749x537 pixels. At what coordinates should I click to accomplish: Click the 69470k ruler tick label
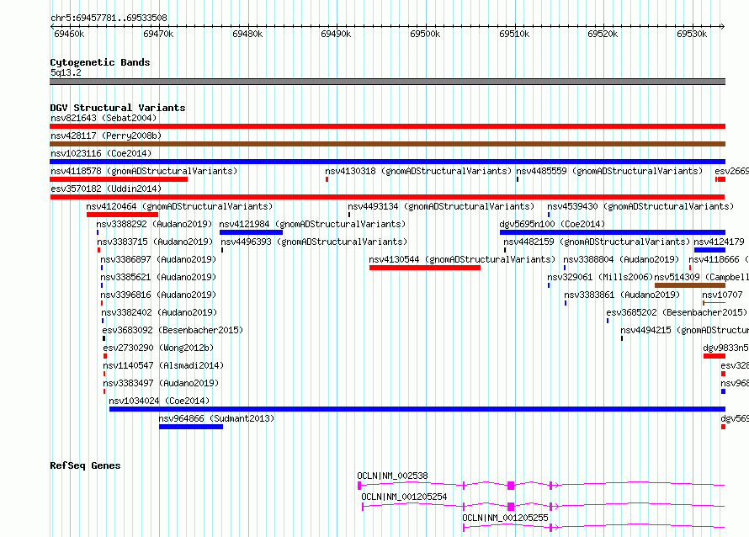158,34
